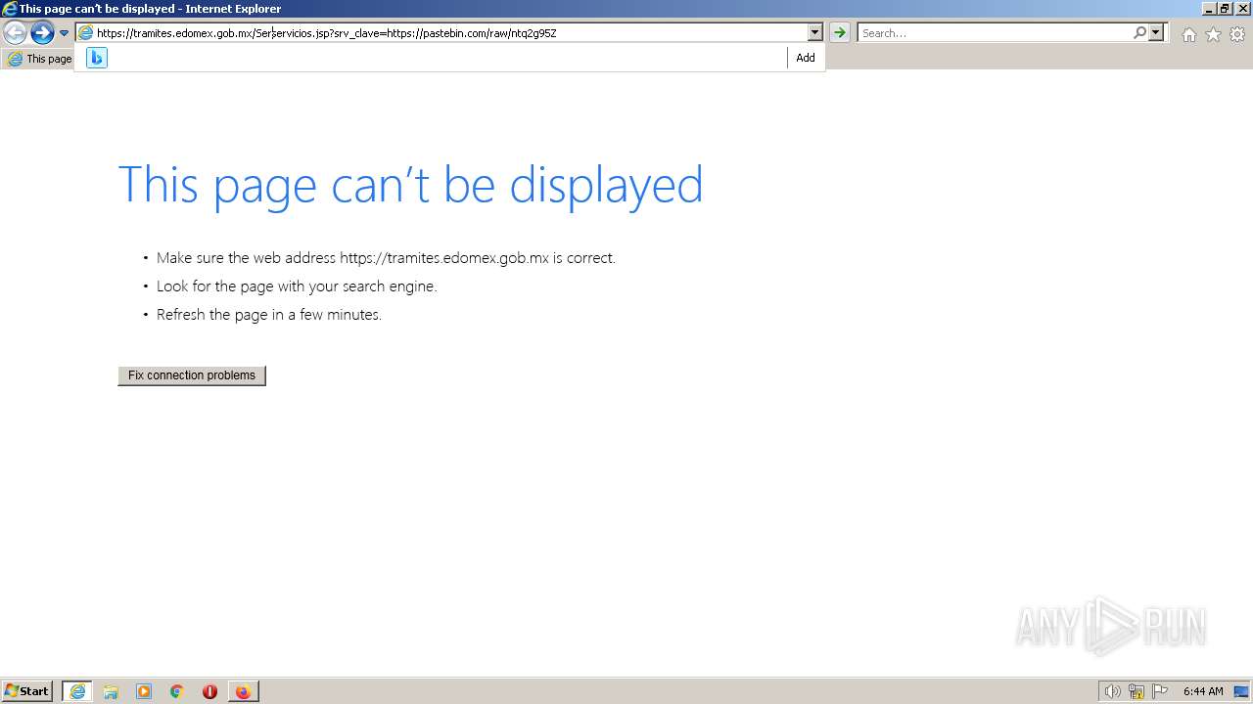Screen dimensions: 1253x704
Task: Click the "This page can't be displayed" heading
Action: [410, 184]
